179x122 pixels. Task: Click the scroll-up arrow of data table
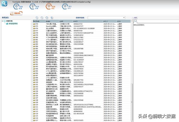pos(132,21)
